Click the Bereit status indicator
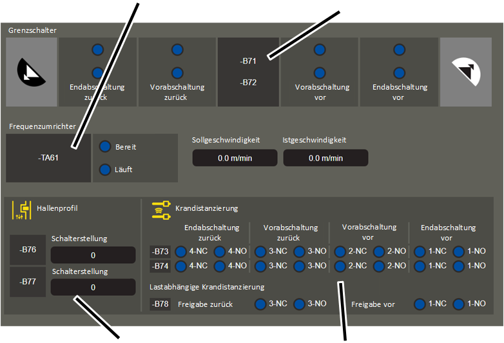 [x=105, y=147]
